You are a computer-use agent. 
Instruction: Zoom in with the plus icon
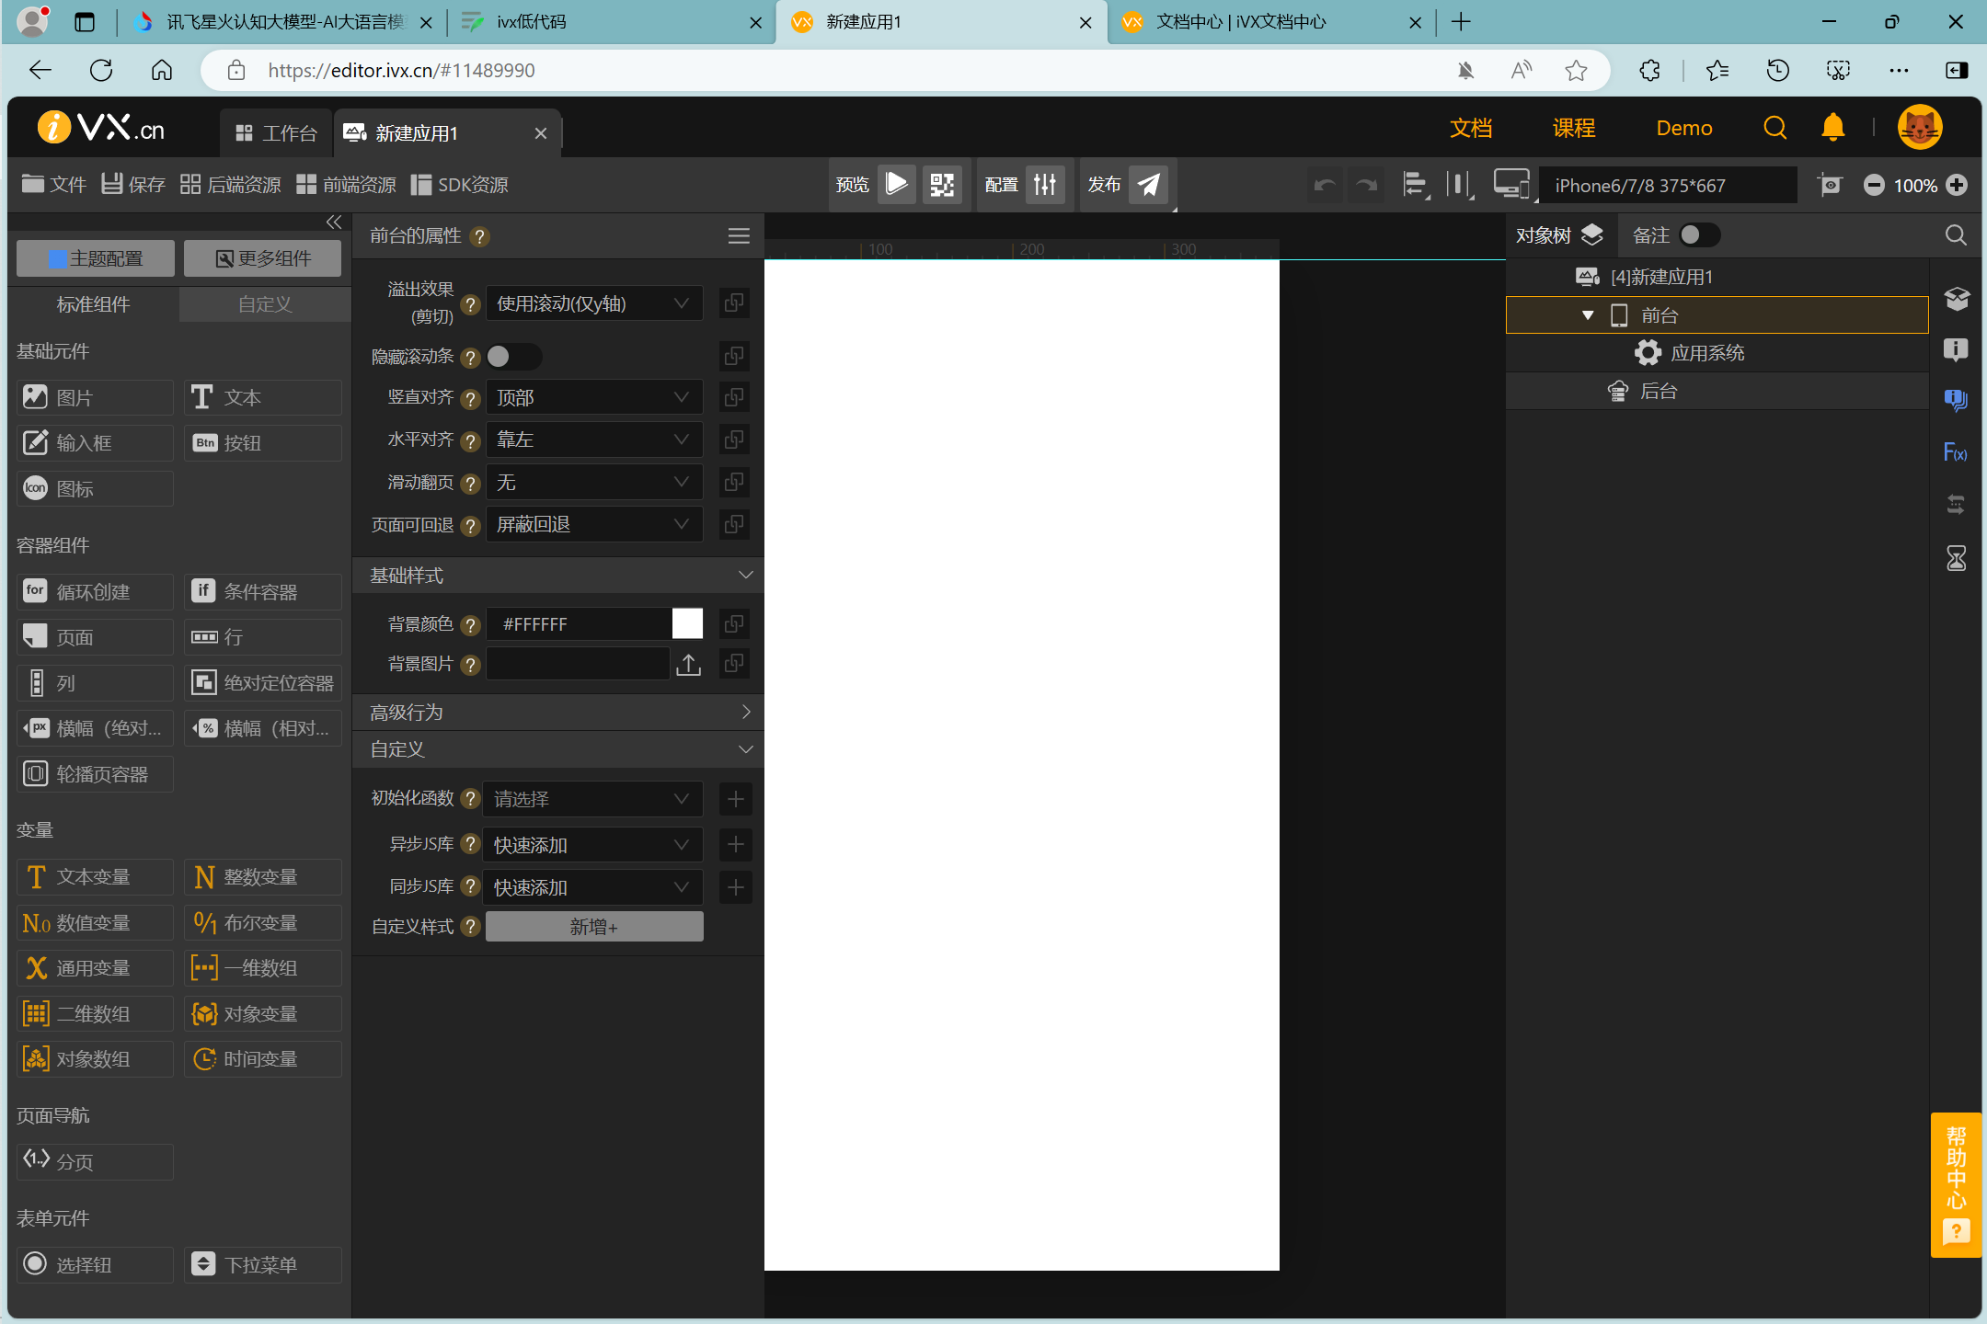(x=1957, y=185)
